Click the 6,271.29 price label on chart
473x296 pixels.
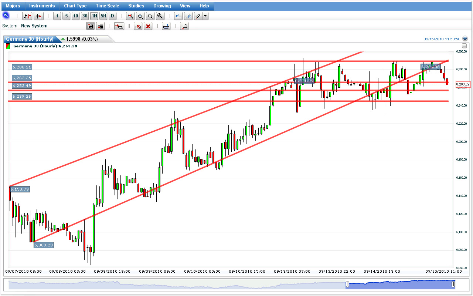click(x=304, y=80)
